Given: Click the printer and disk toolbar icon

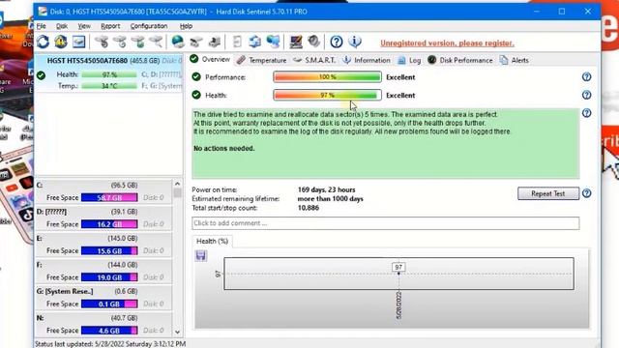Looking at the screenshot, I should [215, 42].
